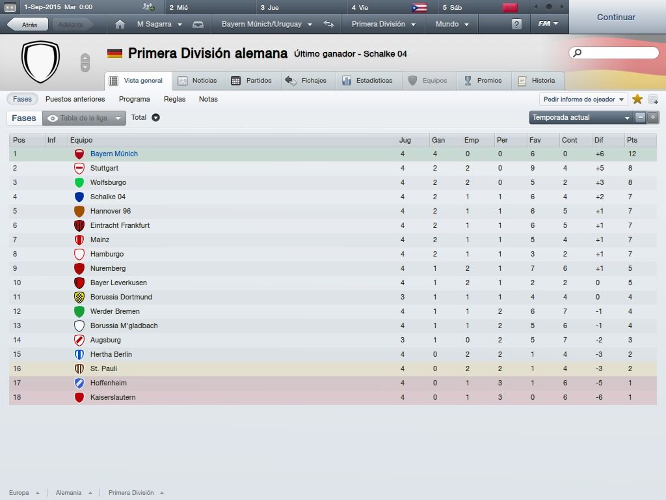
Task: Open the Stuttgart team link
Action: coord(104,168)
